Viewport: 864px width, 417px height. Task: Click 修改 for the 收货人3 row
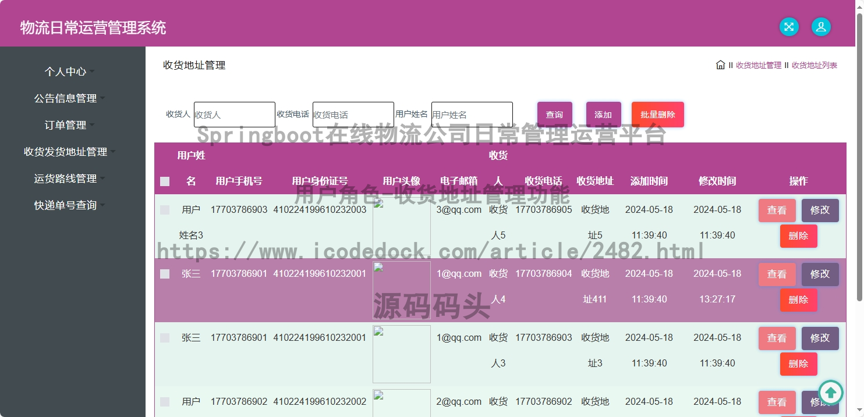(820, 338)
